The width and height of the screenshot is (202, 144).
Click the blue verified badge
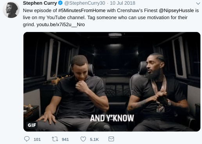60,3
